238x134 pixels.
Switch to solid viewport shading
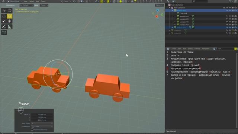120,1
